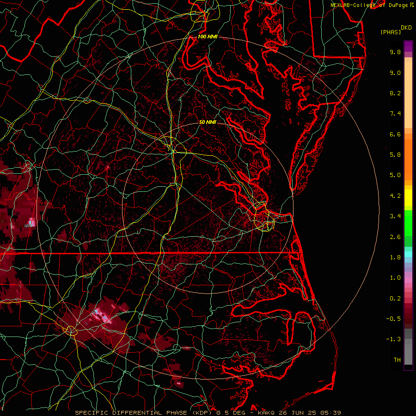Click the DKD label above the color bar
The image size is (416, 416).
click(406, 28)
